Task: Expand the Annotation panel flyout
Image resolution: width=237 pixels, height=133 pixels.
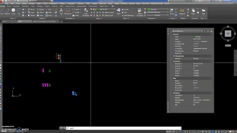Action: coord(70,18)
